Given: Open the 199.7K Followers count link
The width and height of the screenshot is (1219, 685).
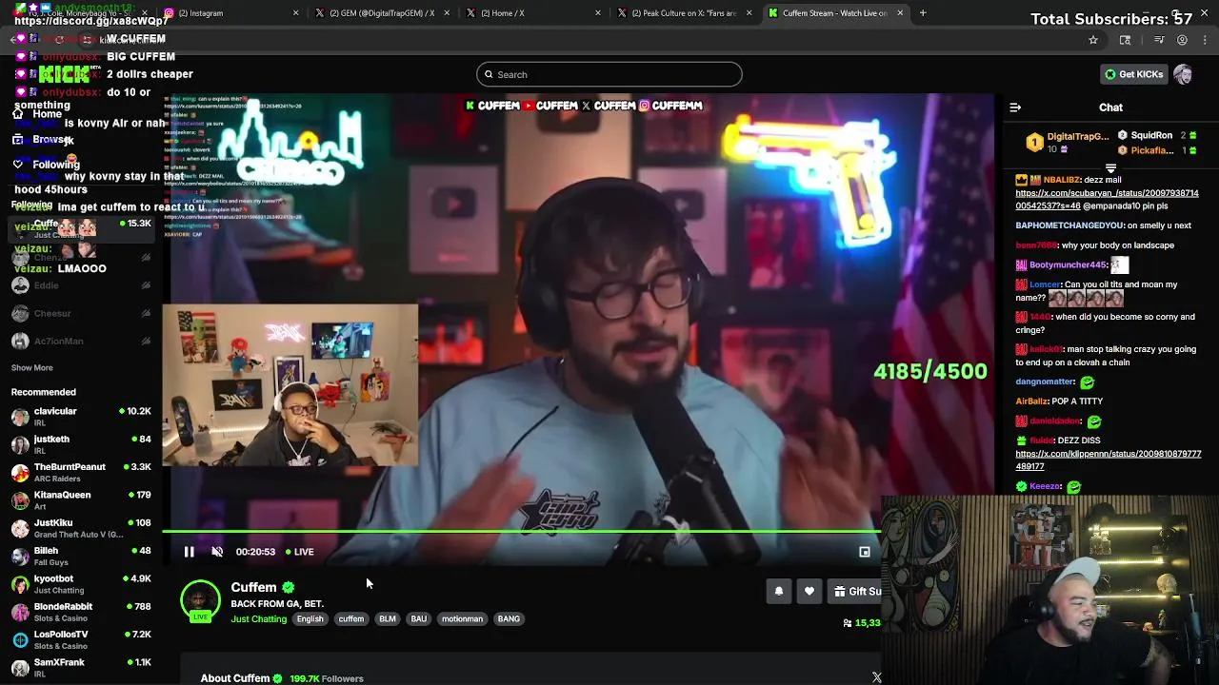Looking at the screenshot, I should (327, 678).
